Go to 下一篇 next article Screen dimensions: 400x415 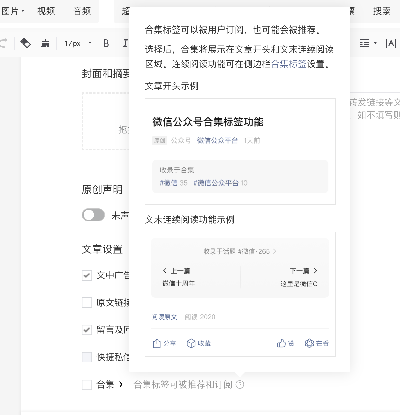click(x=304, y=271)
